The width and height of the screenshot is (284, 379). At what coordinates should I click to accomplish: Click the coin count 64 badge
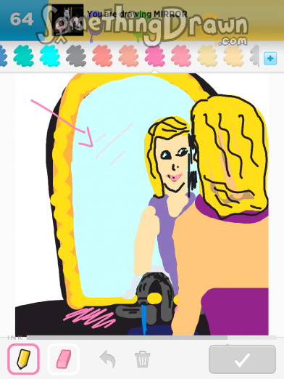(x=22, y=20)
